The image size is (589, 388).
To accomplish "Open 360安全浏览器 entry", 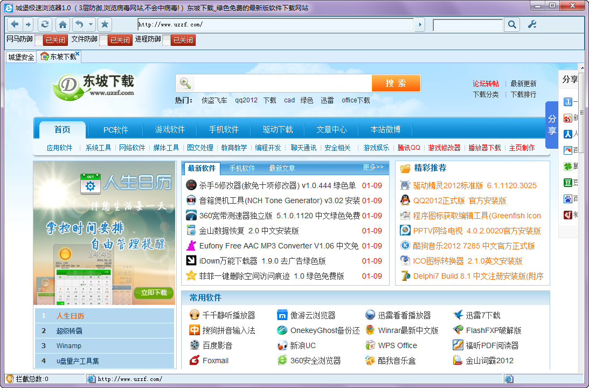I will tap(316, 361).
